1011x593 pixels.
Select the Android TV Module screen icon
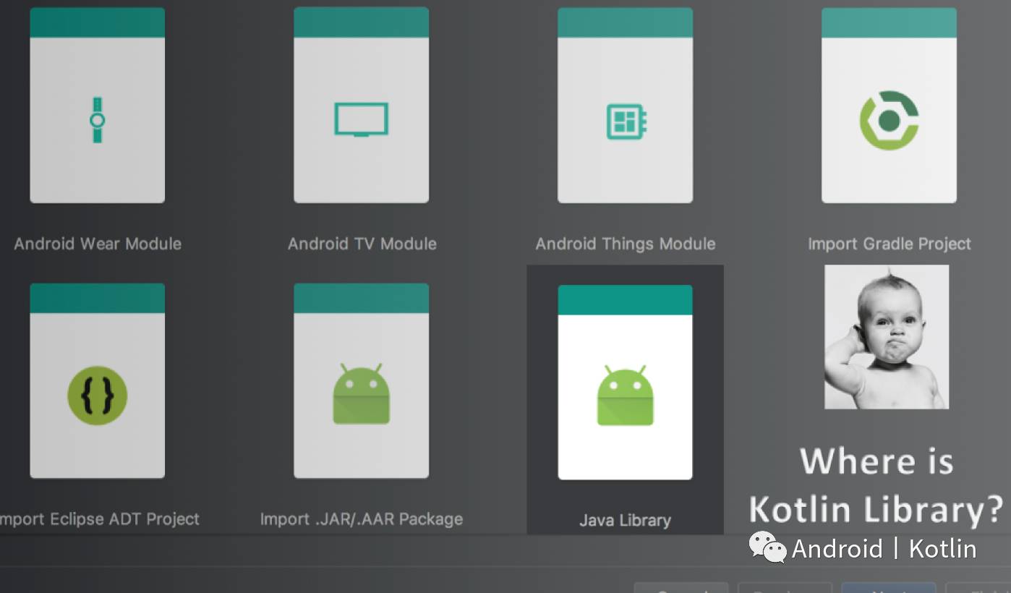362,120
